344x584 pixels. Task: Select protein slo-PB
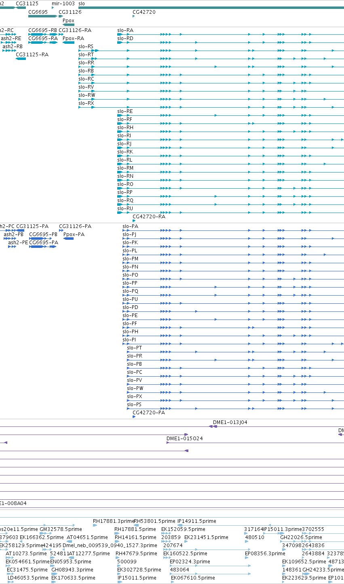(135, 364)
